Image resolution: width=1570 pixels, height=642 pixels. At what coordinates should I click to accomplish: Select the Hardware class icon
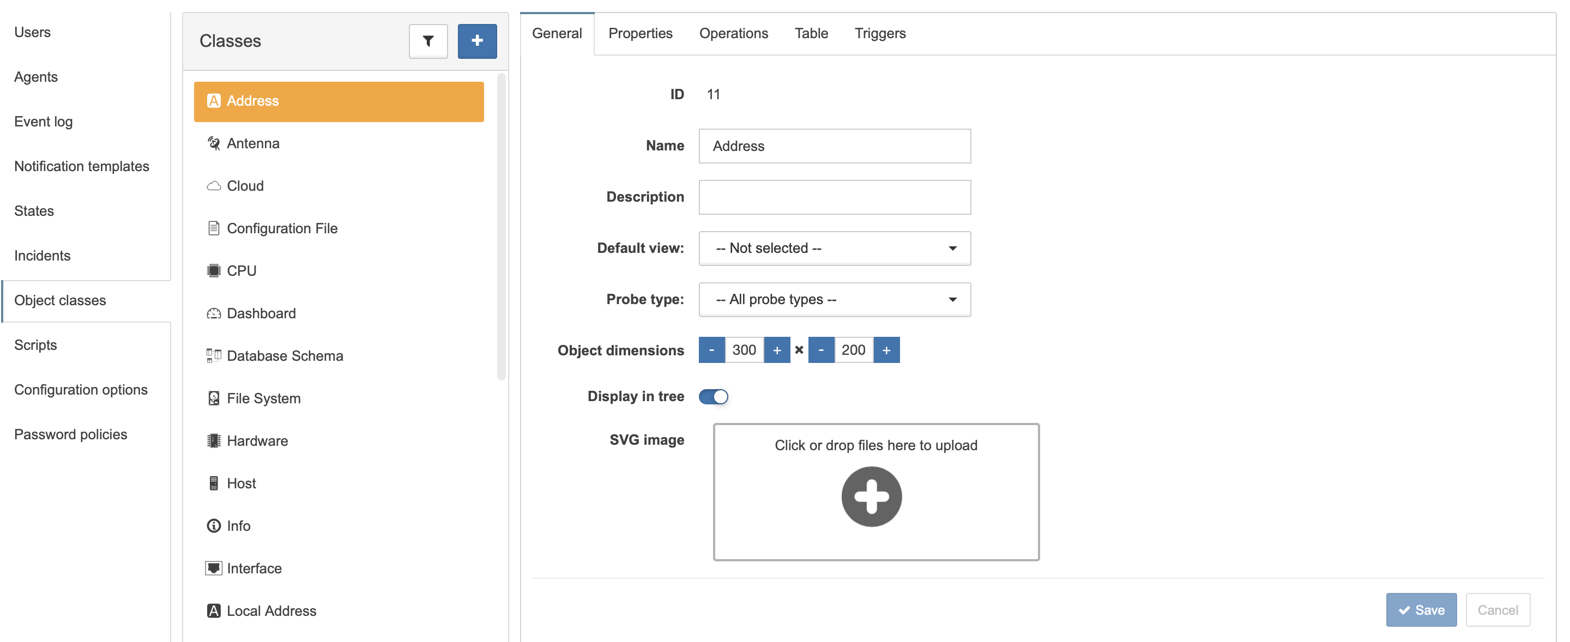tap(213, 440)
